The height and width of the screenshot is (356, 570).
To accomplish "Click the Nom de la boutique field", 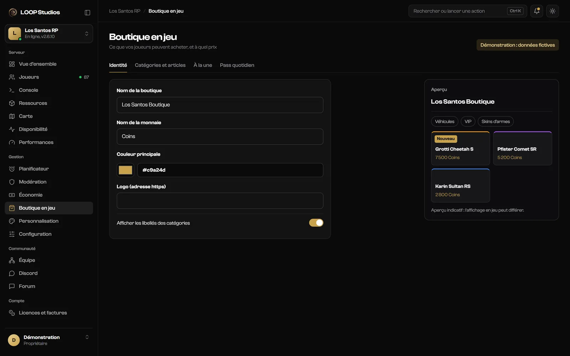I will coord(220,105).
